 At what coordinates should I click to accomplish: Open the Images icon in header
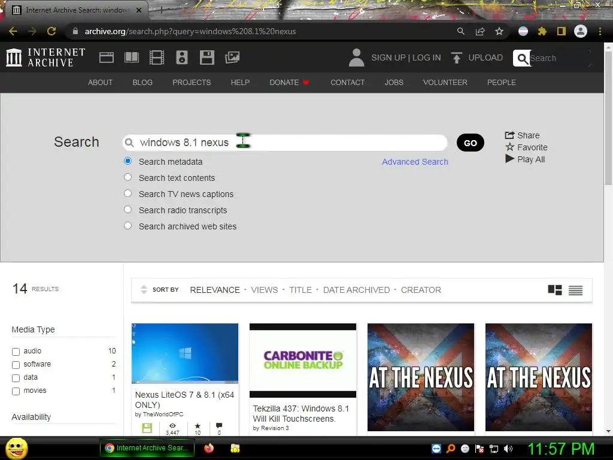[x=232, y=57]
